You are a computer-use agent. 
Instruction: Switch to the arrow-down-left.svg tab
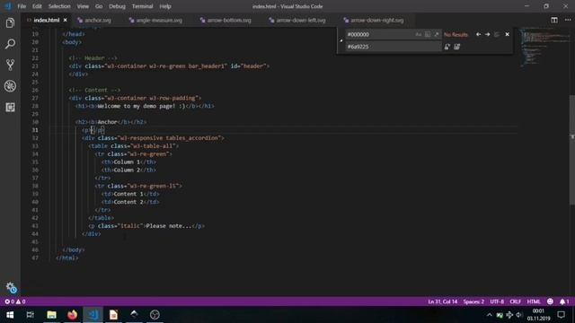pos(300,20)
